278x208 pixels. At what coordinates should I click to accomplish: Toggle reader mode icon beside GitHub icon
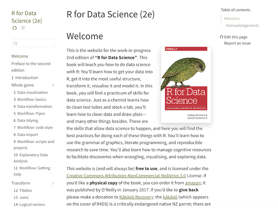tap(23, 28)
